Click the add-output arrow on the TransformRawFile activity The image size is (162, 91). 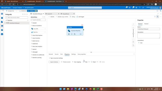(80, 34)
